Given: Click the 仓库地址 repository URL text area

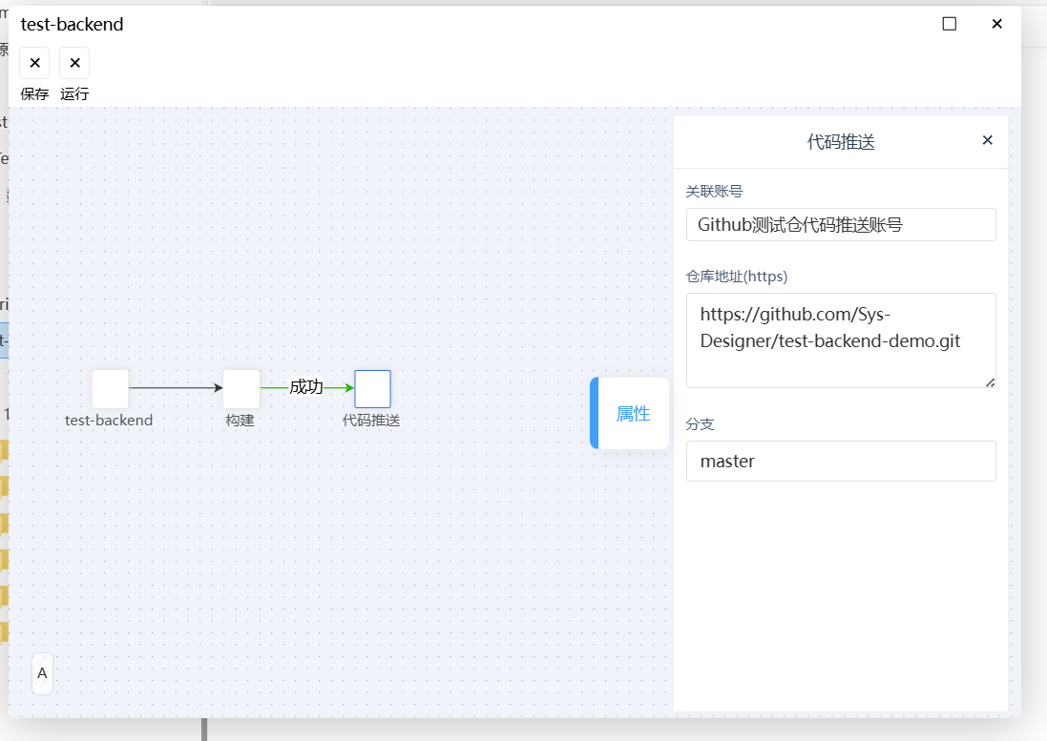Looking at the screenshot, I should (x=841, y=340).
